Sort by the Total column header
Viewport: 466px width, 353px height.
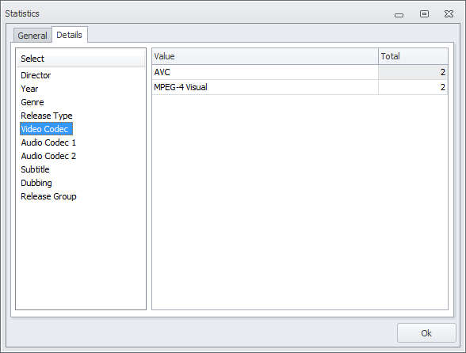tap(413, 56)
